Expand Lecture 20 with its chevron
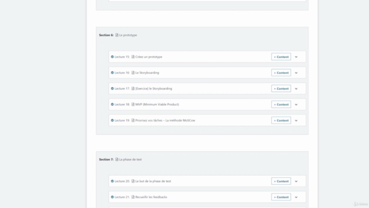 [296, 181]
